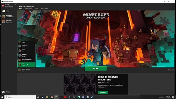Click the Ronin112 username beside Play
This screenshot has width=176, height=99.
click(x=171, y=70)
